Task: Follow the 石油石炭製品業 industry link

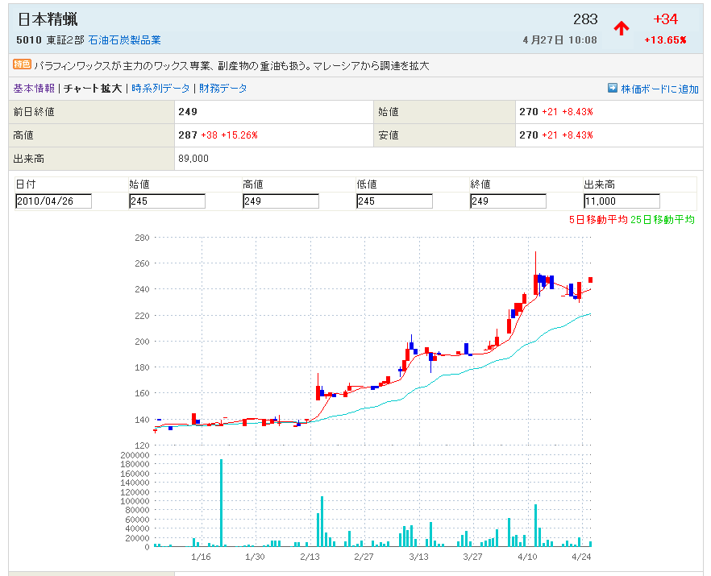Action: (124, 39)
